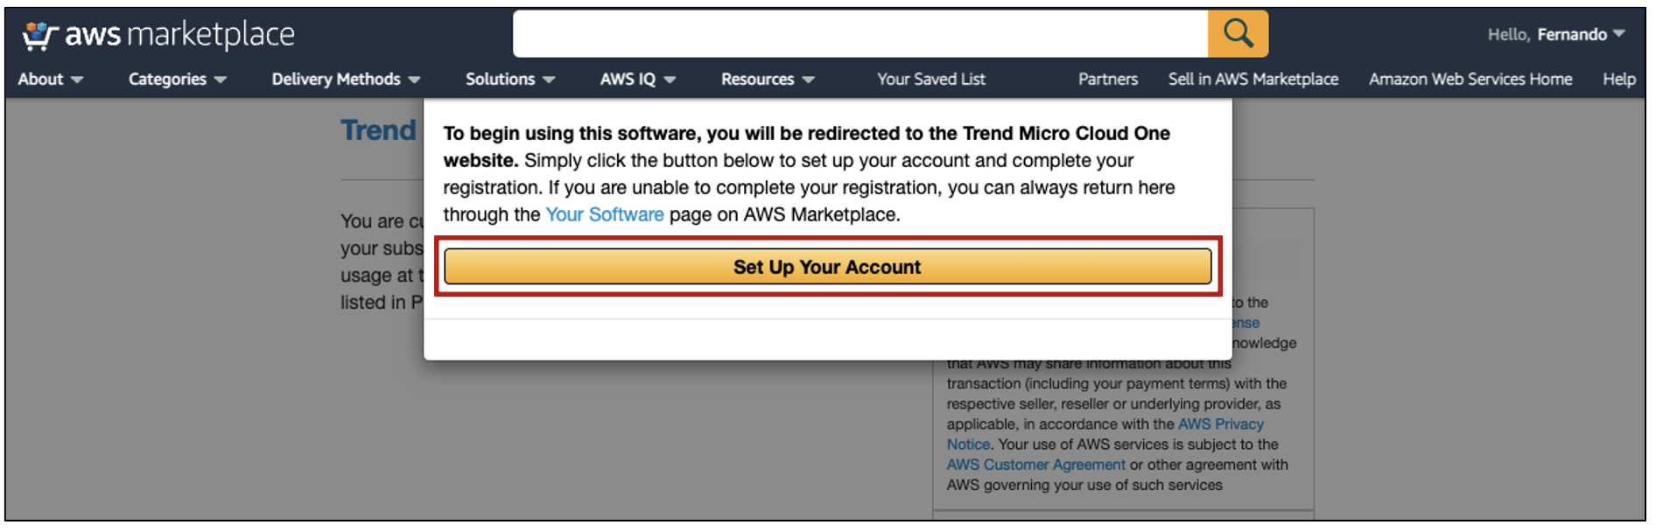
Task: Open the AWS Customer Agreement link
Action: (1035, 465)
